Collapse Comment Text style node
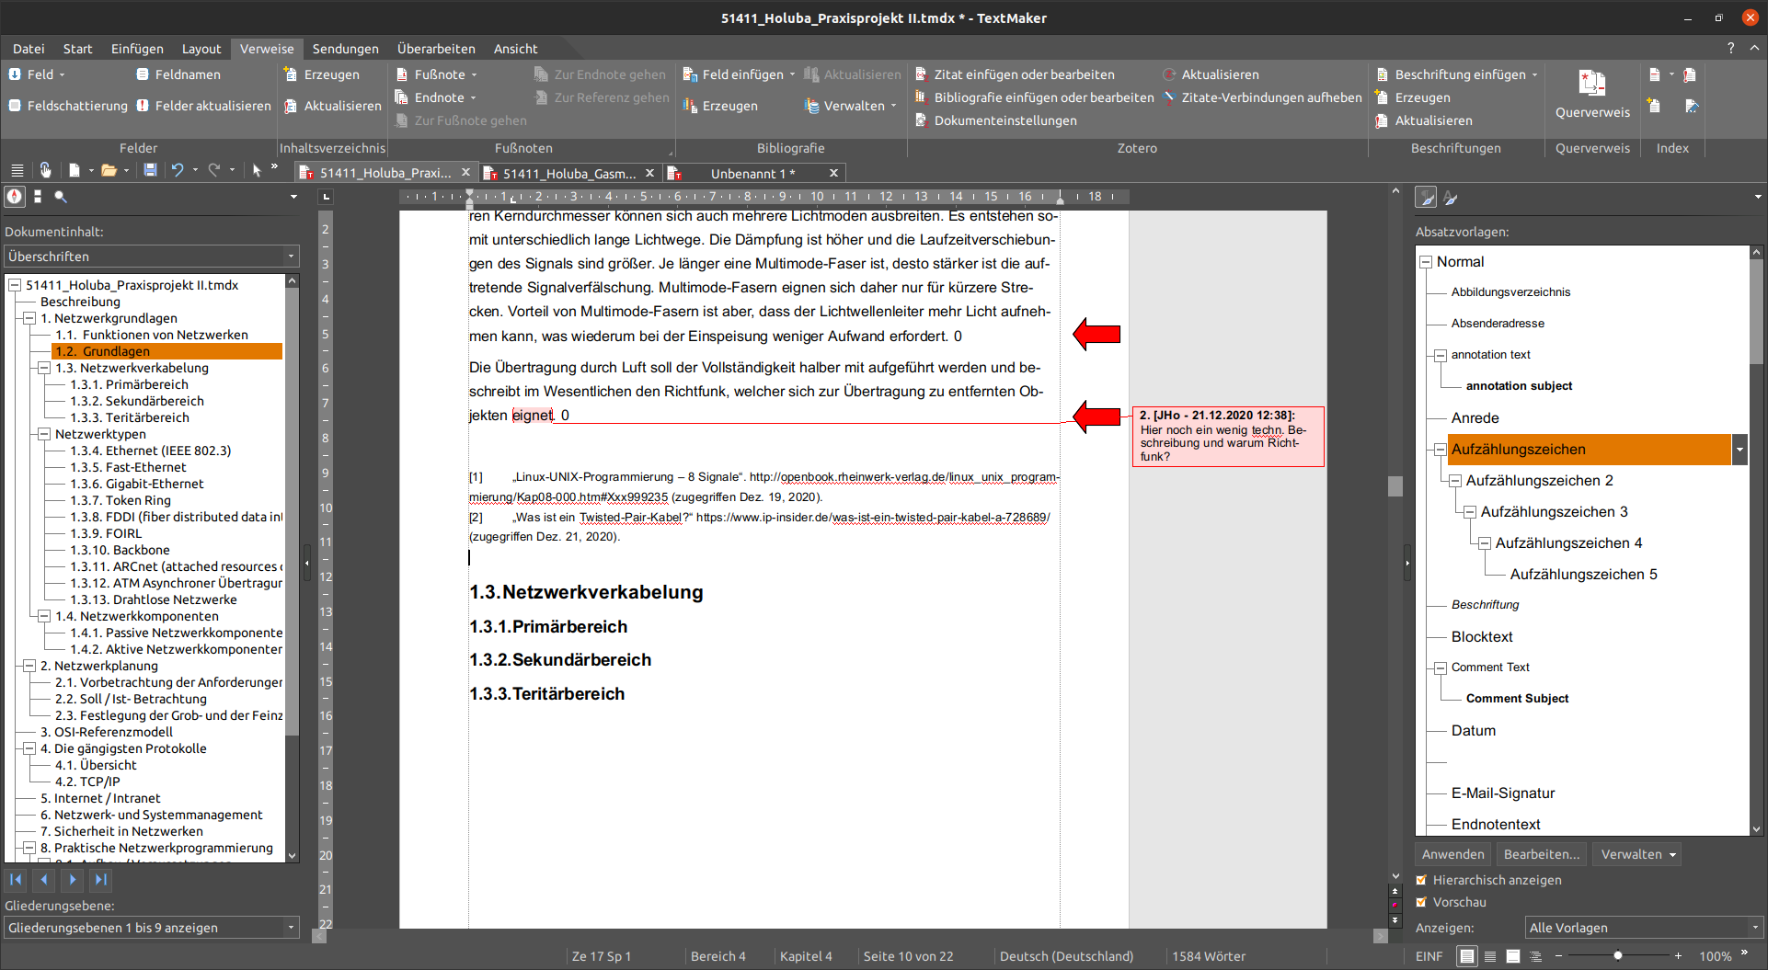1768x970 pixels. coord(1441,668)
